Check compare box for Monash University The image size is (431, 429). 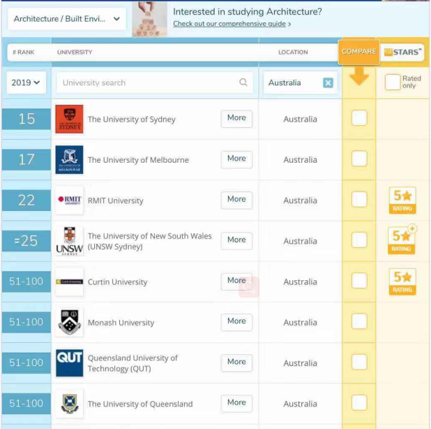point(359,321)
